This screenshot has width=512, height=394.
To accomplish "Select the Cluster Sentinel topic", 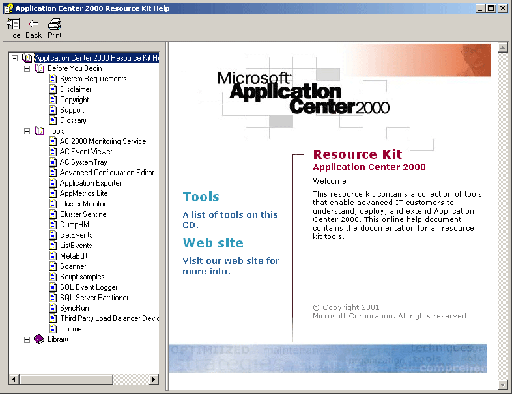I will click(84, 214).
